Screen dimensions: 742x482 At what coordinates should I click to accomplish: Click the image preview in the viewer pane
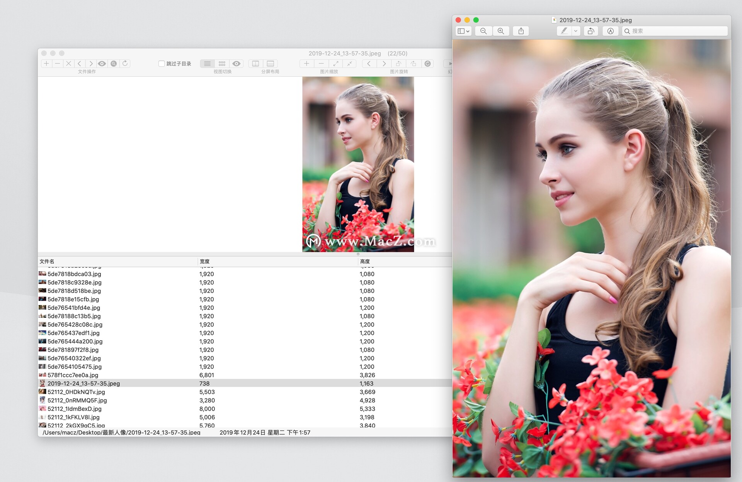point(358,164)
